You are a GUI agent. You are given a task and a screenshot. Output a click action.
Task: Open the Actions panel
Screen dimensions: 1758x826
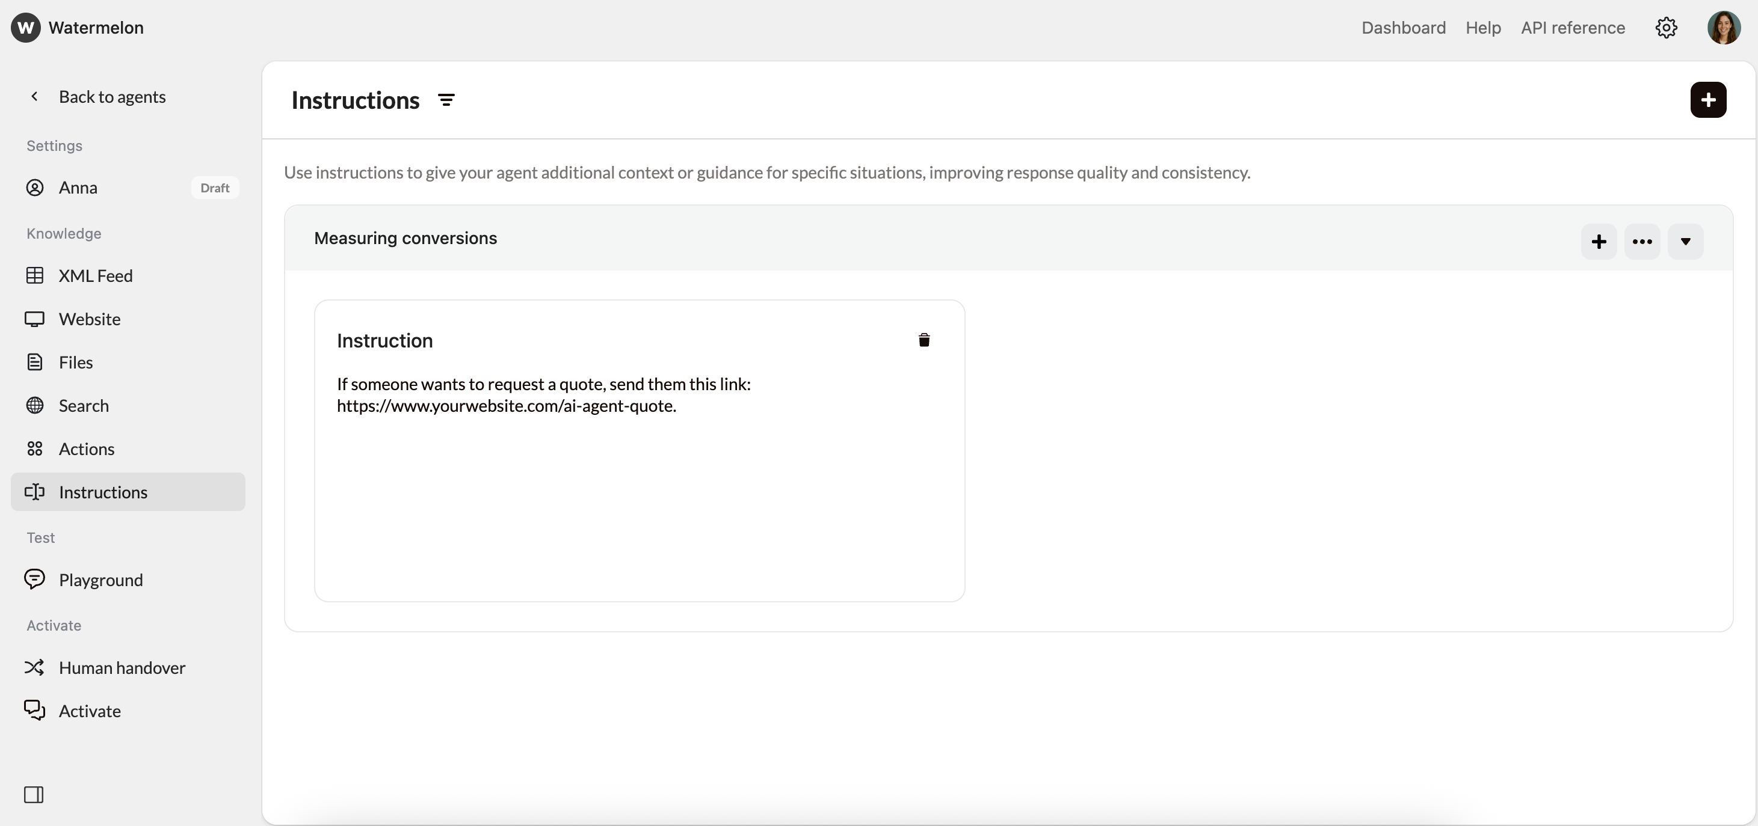pos(86,449)
